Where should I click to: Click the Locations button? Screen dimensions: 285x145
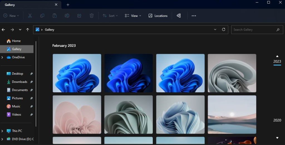click(x=158, y=16)
